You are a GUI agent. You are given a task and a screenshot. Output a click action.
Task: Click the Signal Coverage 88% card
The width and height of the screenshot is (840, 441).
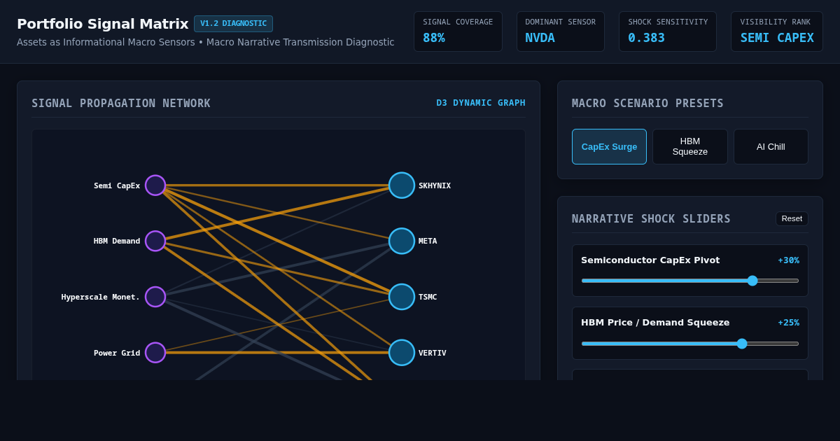coord(458,31)
